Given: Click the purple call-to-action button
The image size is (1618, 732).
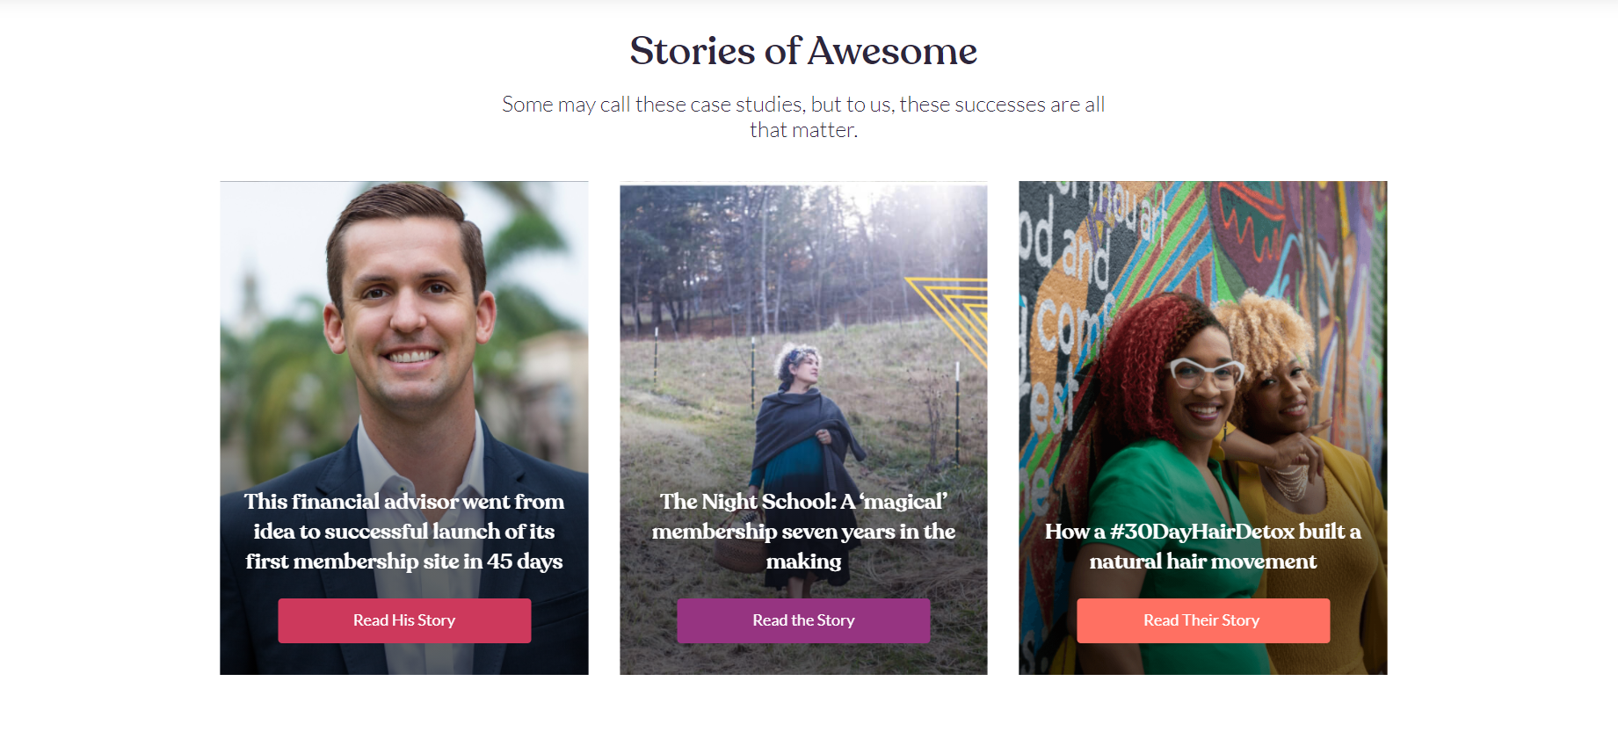Looking at the screenshot, I should point(802,620).
